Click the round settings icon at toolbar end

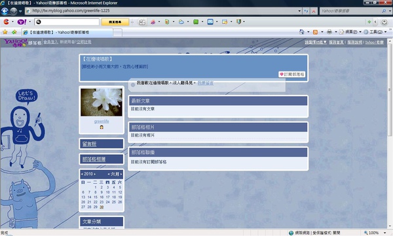click(384, 22)
